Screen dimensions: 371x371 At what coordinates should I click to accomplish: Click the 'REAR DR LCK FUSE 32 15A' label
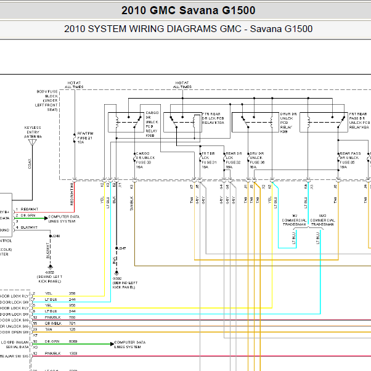[x=234, y=160]
